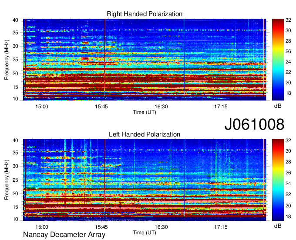This screenshot has height=240, width=296.
Task: Click the Right Handed Polarization spectrogram plot
Action: [x=145, y=60]
